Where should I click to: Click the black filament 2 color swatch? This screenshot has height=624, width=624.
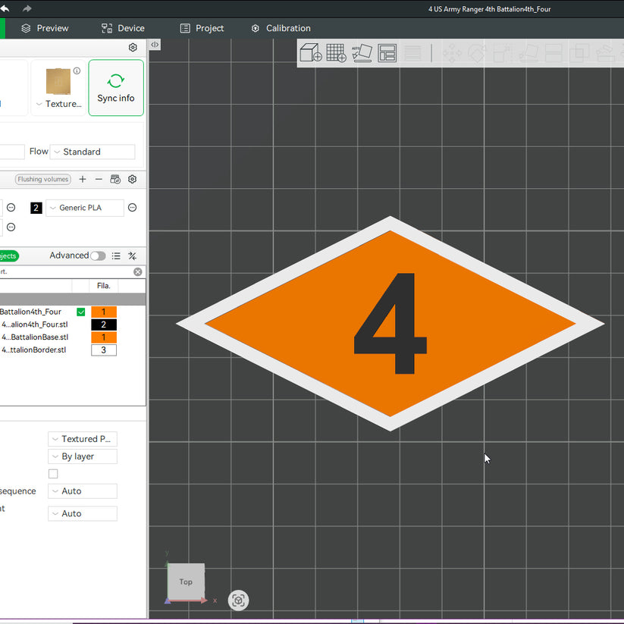pos(36,208)
